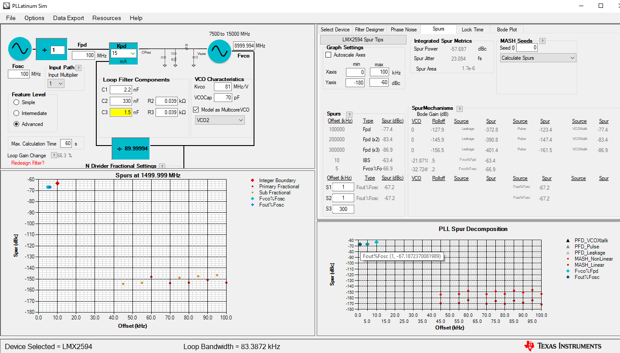
Task: Select the Advanced feature level
Action: (x=17, y=124)
